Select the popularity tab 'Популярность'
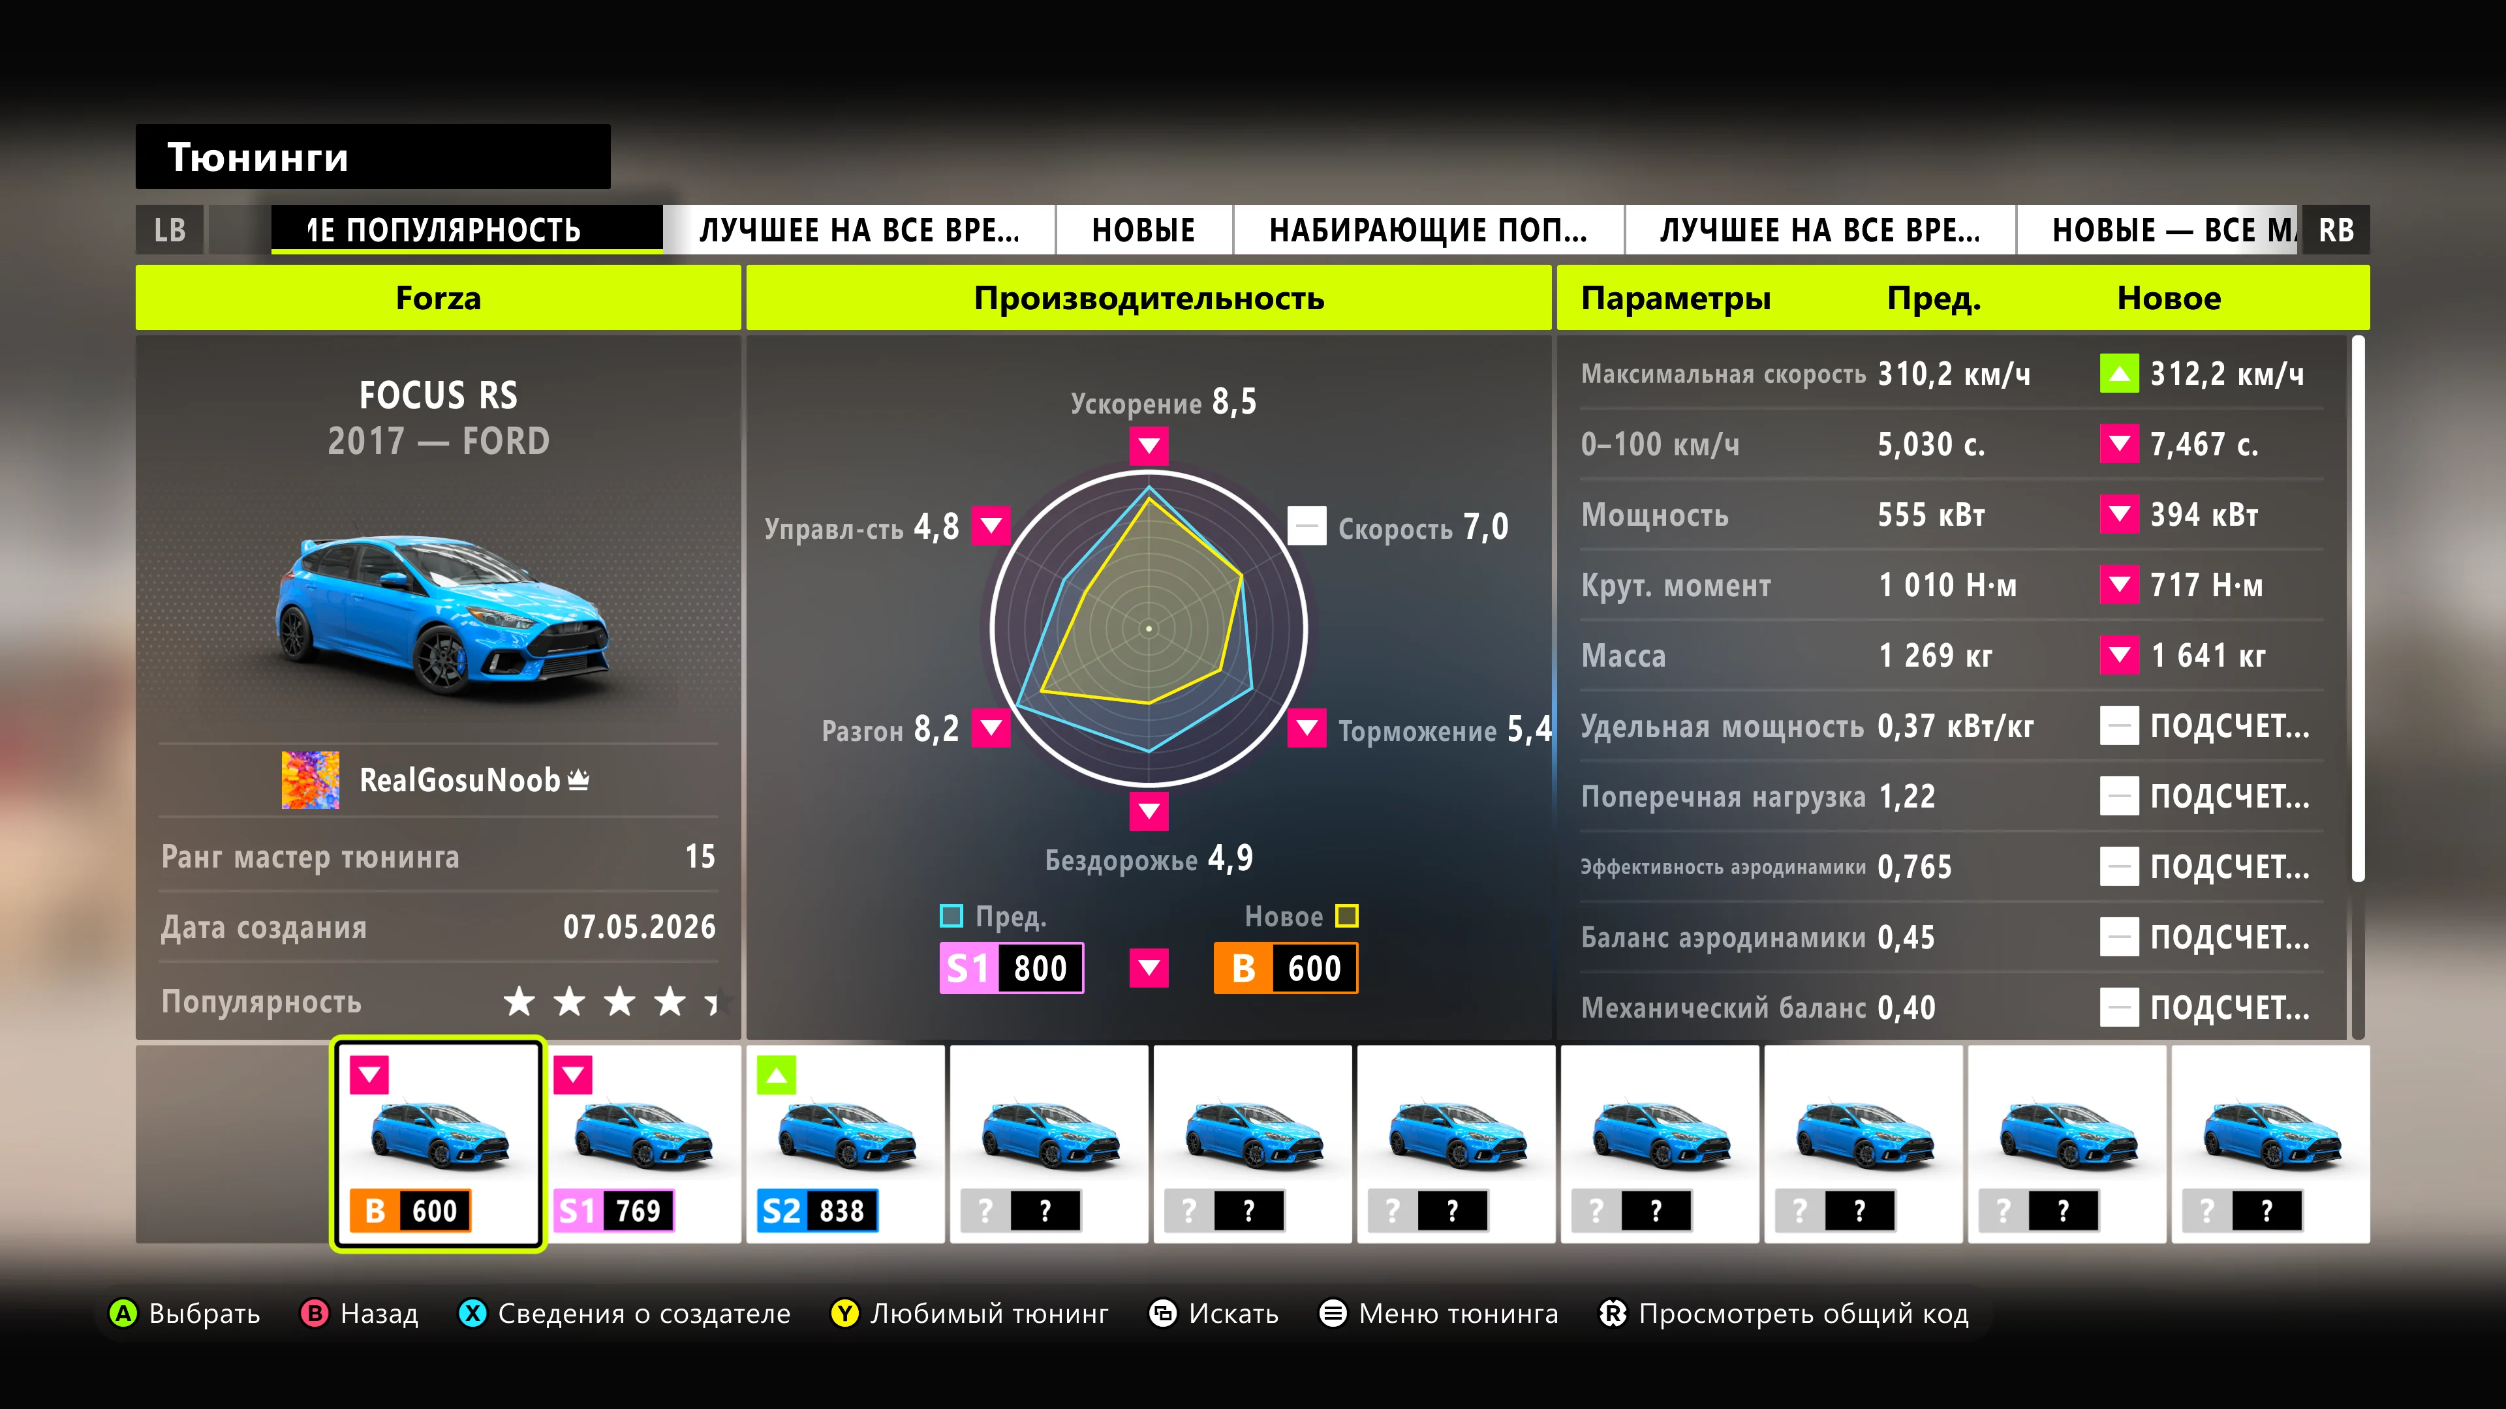Viewport: 2506px width, 1409px height. pos(467,230)
